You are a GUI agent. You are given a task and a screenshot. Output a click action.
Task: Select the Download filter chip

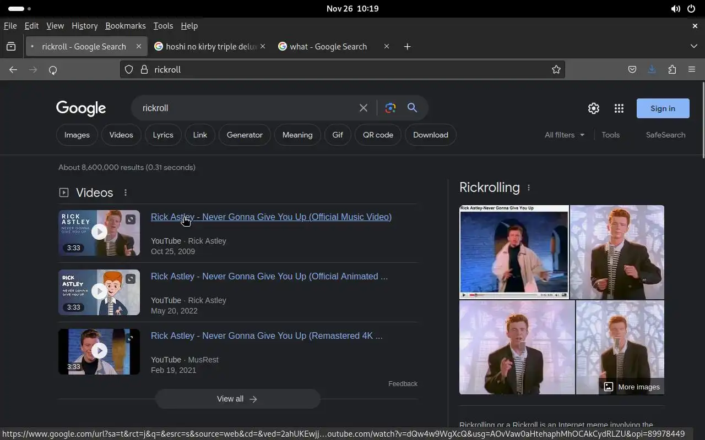tap(431, 135)
